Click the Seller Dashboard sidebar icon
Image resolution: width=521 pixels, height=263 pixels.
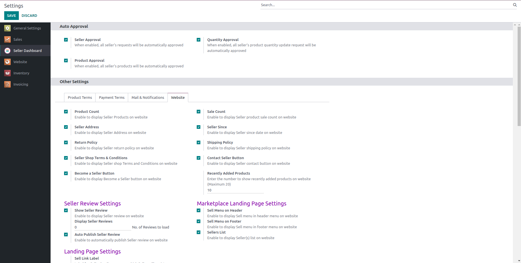pos(8,51)
